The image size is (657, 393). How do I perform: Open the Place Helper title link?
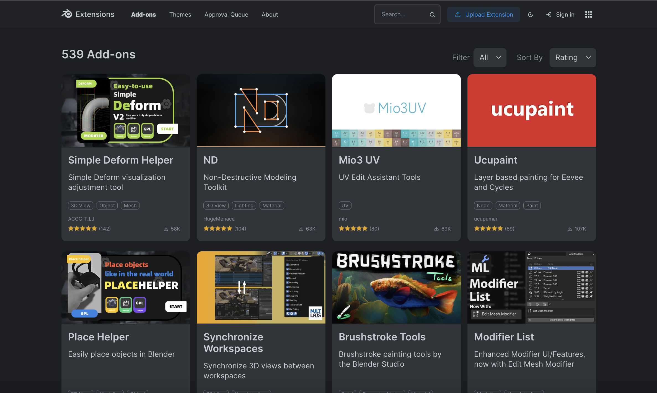click(99, 337)
